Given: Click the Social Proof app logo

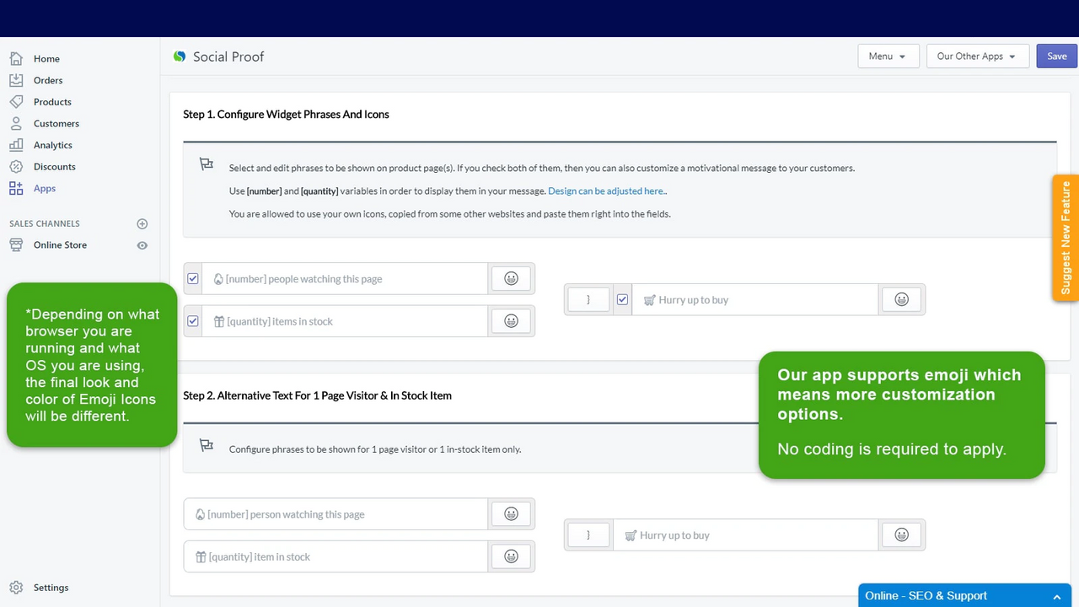Looking at the screenshot, I should coord(180,56).
